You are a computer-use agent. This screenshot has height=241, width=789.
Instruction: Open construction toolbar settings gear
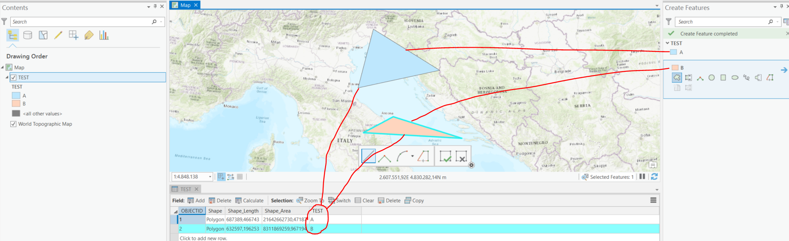(x=471, y=165)
